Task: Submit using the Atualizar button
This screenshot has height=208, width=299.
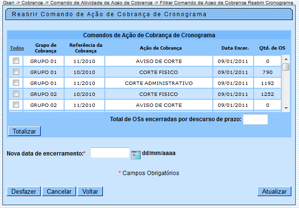Action: pyautogui.click(x=274, y=191)
